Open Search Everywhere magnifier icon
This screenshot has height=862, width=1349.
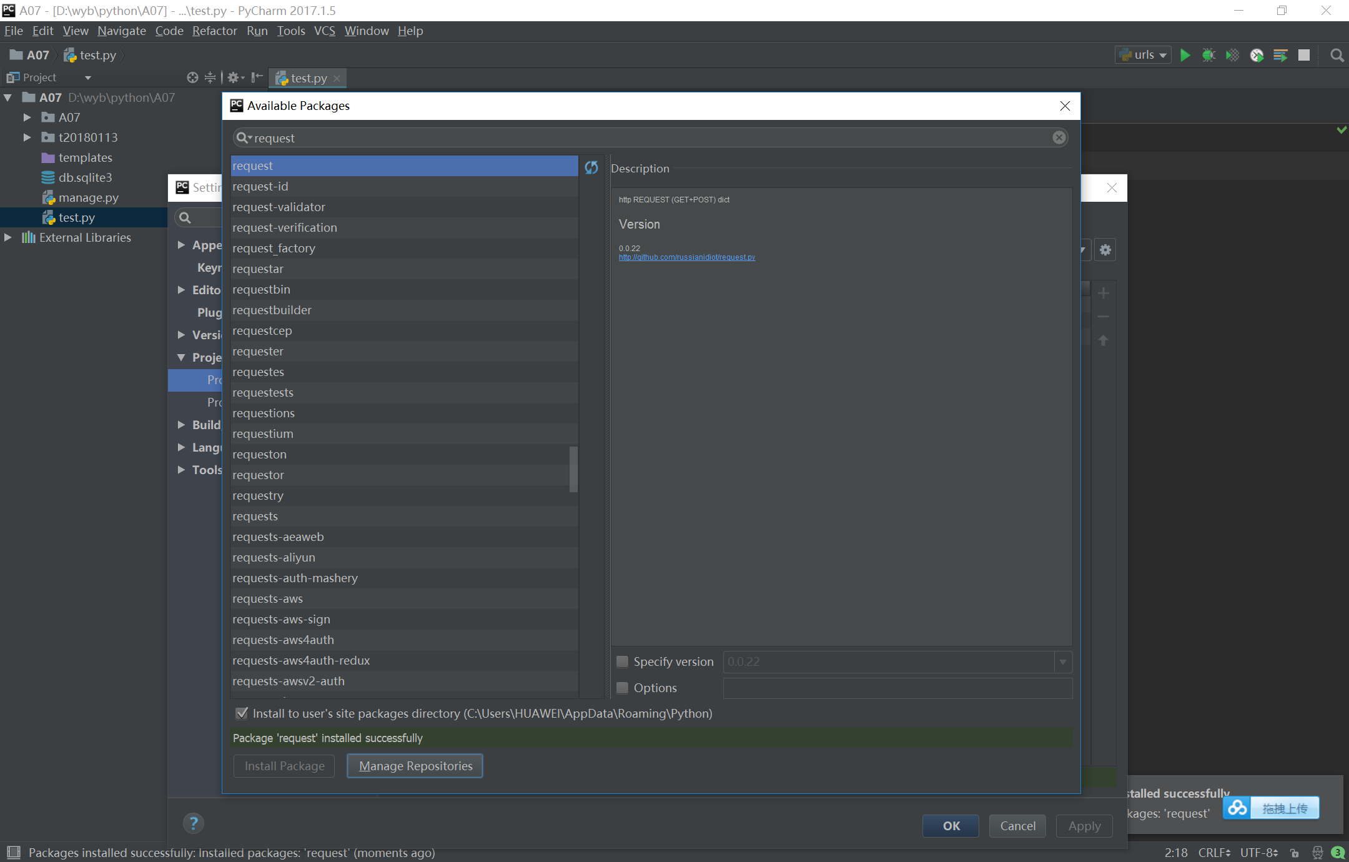pyautogui.click(x=1337, y=55)
